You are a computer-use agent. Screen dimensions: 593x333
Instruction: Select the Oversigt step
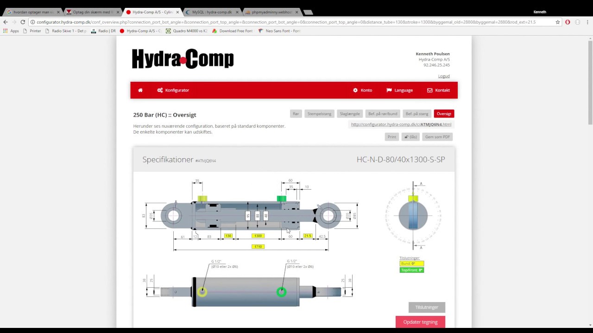[x=444, y=114]
